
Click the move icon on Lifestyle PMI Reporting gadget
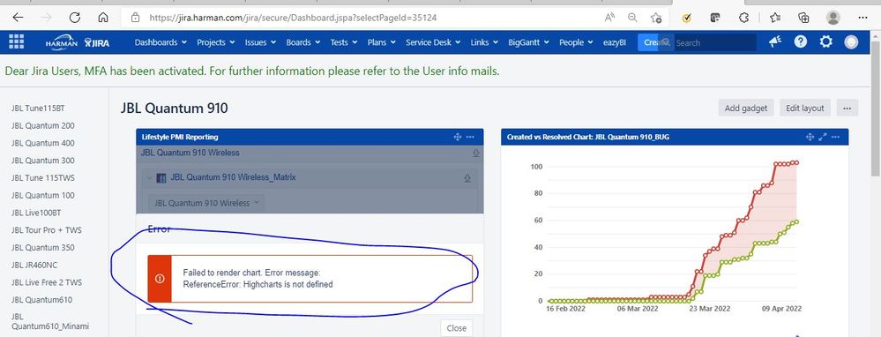click(x=458, y=137)
